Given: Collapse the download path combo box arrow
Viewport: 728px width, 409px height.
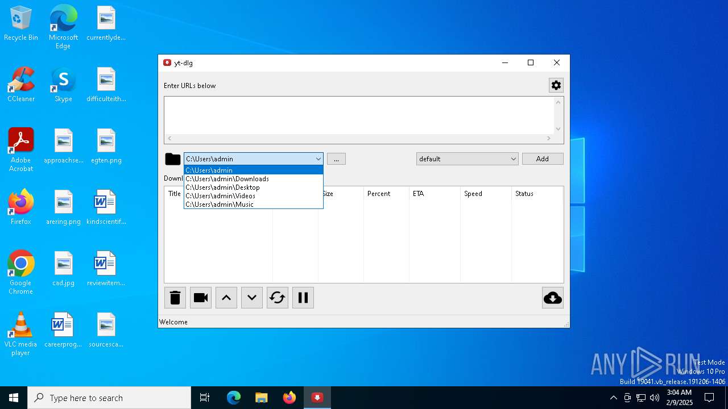Looking at the screenshot, I should pyautogui.click(x=318, y=159).
